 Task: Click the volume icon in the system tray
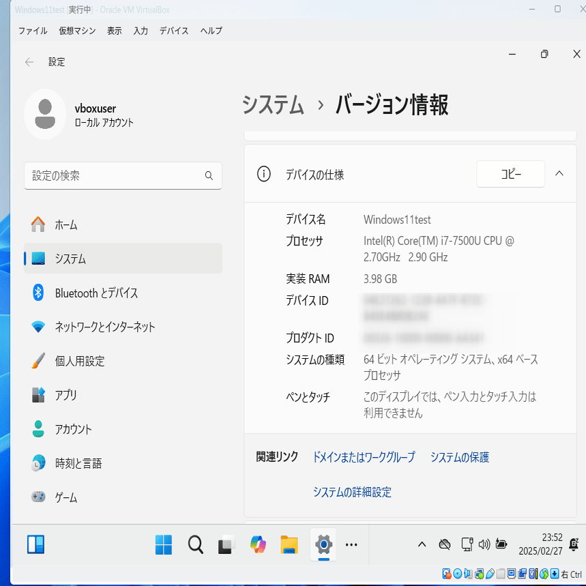tap(484, 544)
